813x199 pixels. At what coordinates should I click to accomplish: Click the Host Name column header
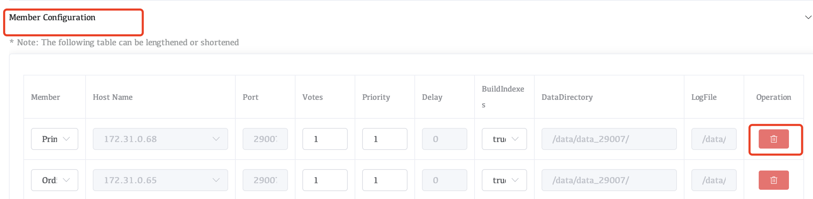click(x=113, y=97)
